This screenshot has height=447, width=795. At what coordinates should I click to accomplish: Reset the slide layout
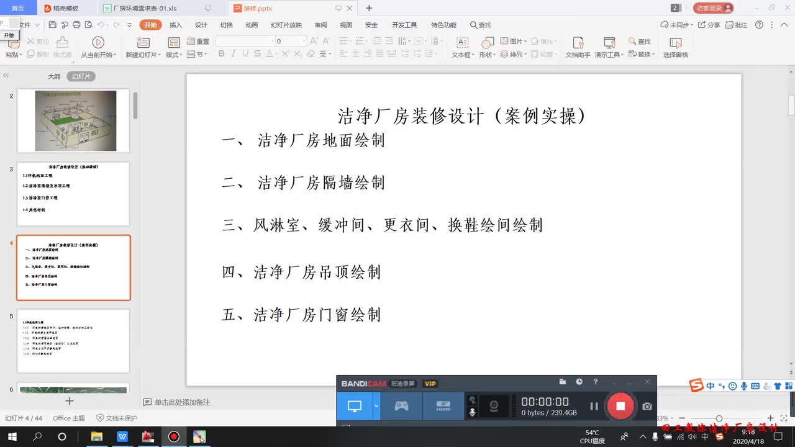[198, 41]
